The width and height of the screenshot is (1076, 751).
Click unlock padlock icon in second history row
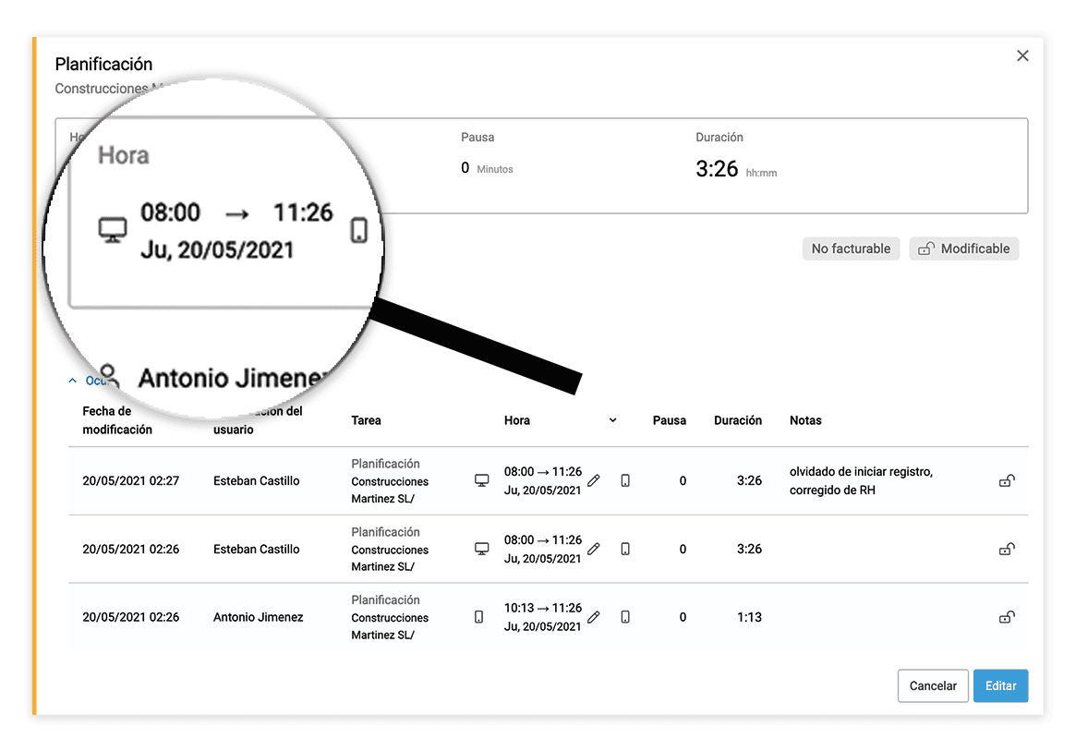coord(1007,549)
